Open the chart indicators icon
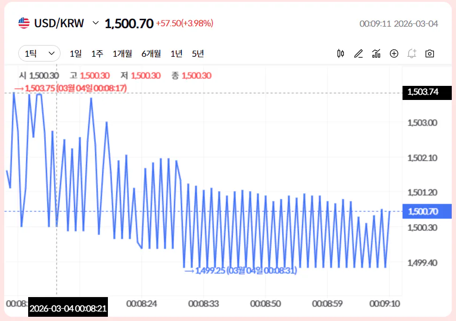 click(x=376, y=53)
